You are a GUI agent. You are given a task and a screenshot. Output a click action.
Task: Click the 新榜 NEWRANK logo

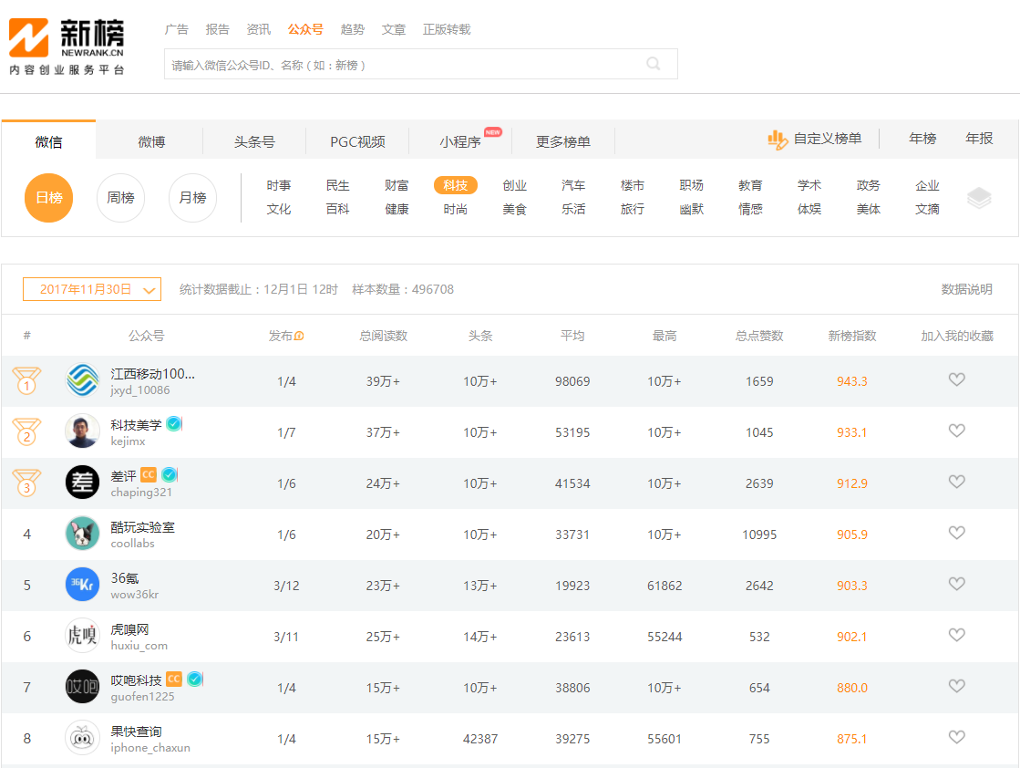click(x=67, y=47)
